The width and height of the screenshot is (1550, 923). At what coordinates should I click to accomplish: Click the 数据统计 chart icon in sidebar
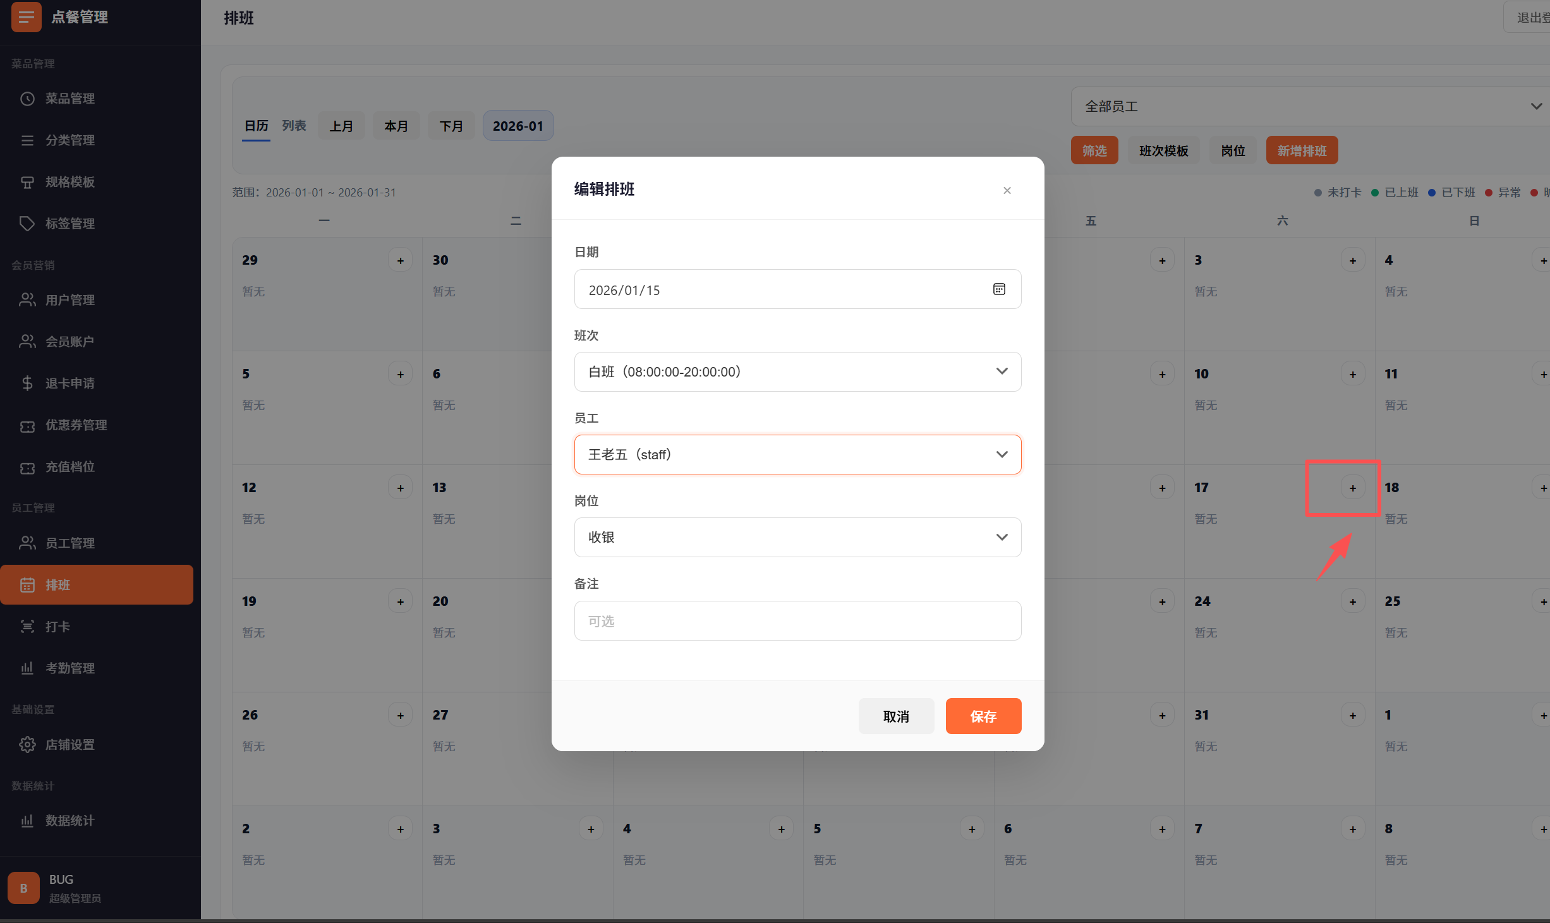27,820
